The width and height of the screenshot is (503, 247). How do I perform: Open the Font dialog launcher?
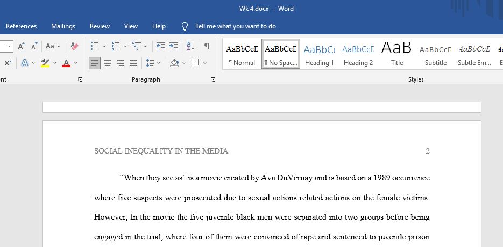click(80, 79)
